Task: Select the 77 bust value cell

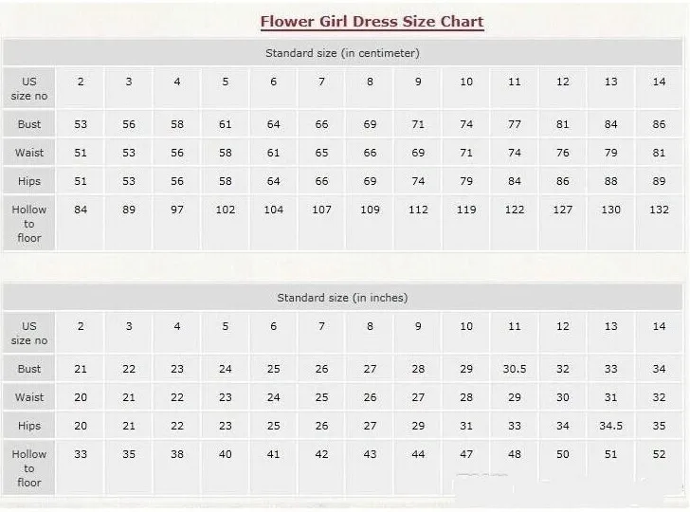Action: click(515, 124)
